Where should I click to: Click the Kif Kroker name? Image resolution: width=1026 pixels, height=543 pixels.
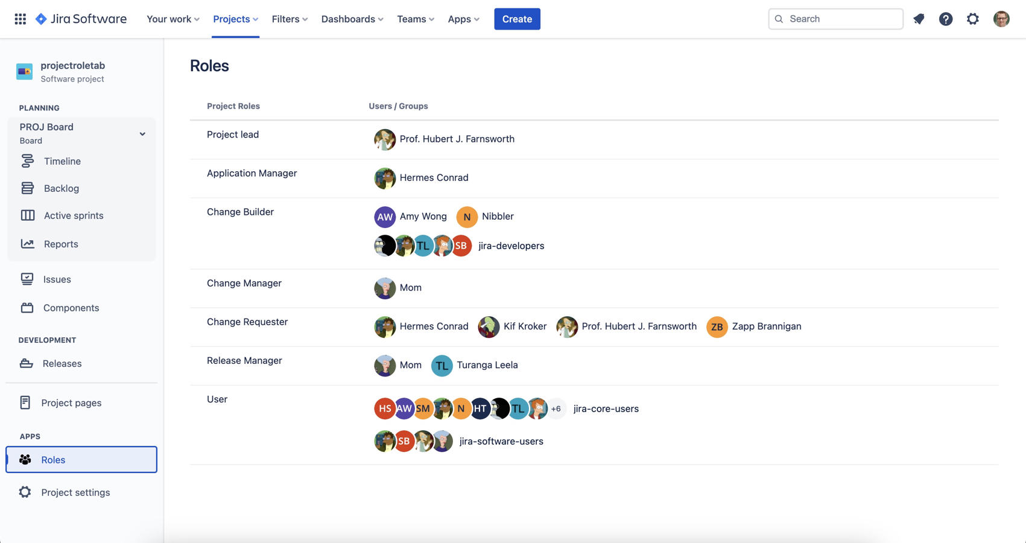(x=525, y=326)
